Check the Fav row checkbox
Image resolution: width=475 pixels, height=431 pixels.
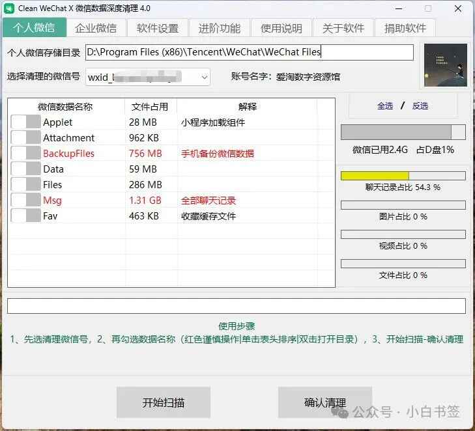pyautogui.click(x=25, y=215)
